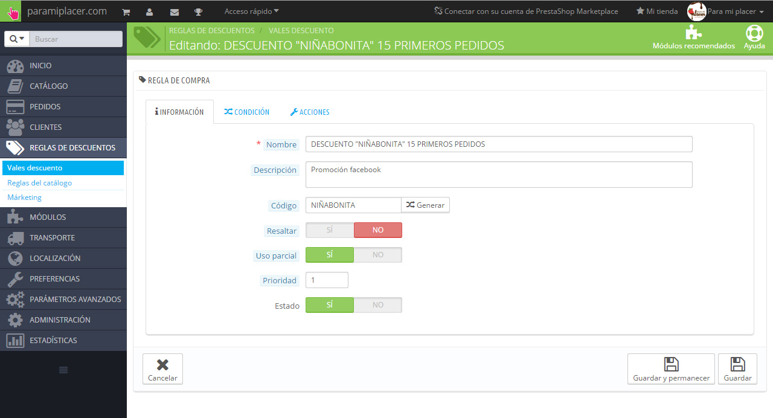Switch to the Condición tab
This screenshot has width=773, height=418.
click(246, 112)
